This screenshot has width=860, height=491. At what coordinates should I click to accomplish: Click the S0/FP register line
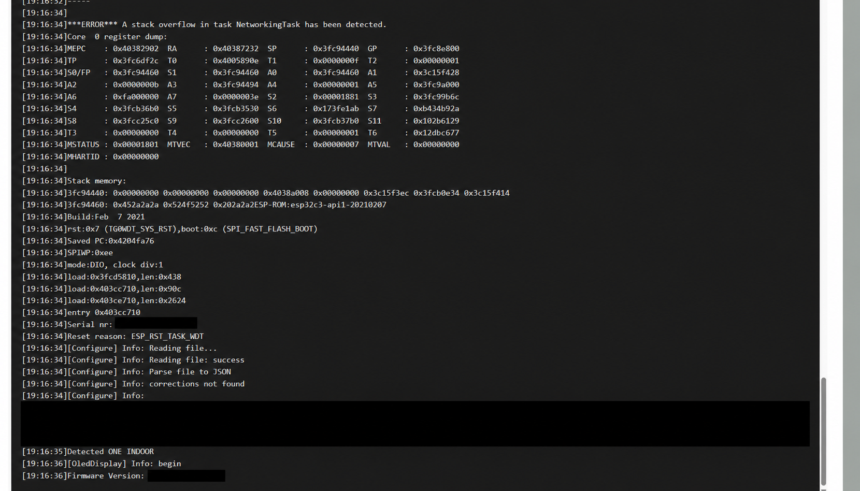tap(240, 73)
